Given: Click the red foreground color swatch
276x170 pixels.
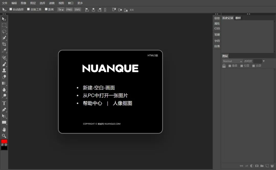Looking at the screenshot, I should [x=4, y=141].
